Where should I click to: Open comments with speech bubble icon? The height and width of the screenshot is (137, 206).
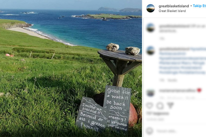(x=160, y=105)
